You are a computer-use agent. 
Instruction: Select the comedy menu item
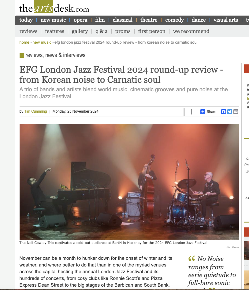pos(174,20)
